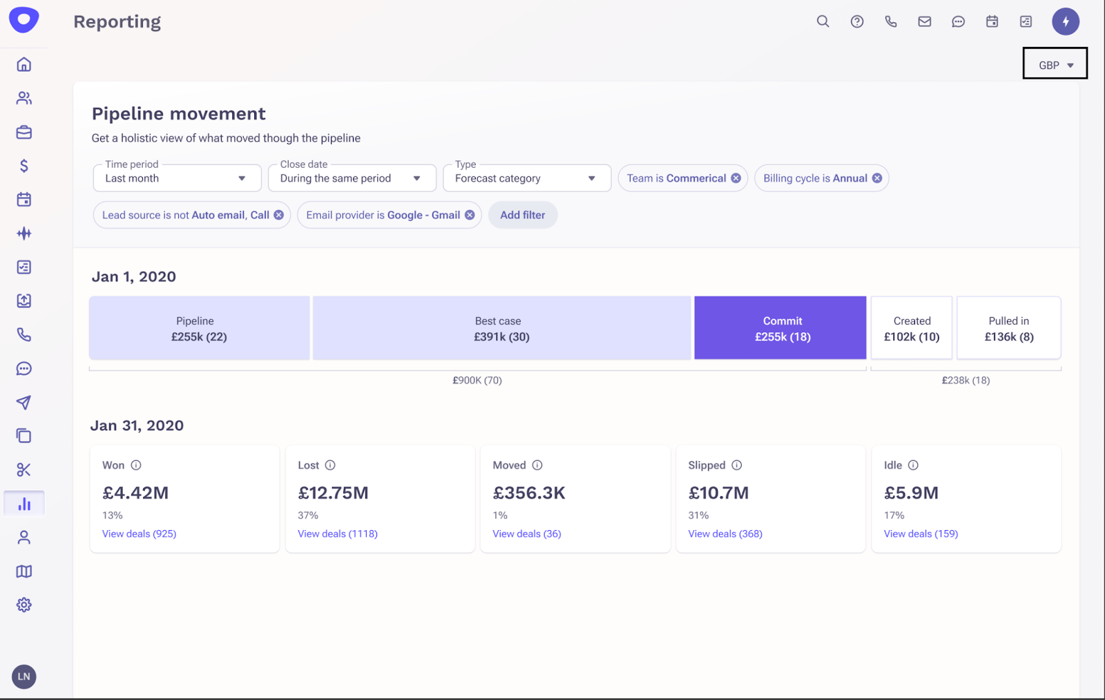Expand the Type Forecast category dropdown

click(x=527, y=178)
